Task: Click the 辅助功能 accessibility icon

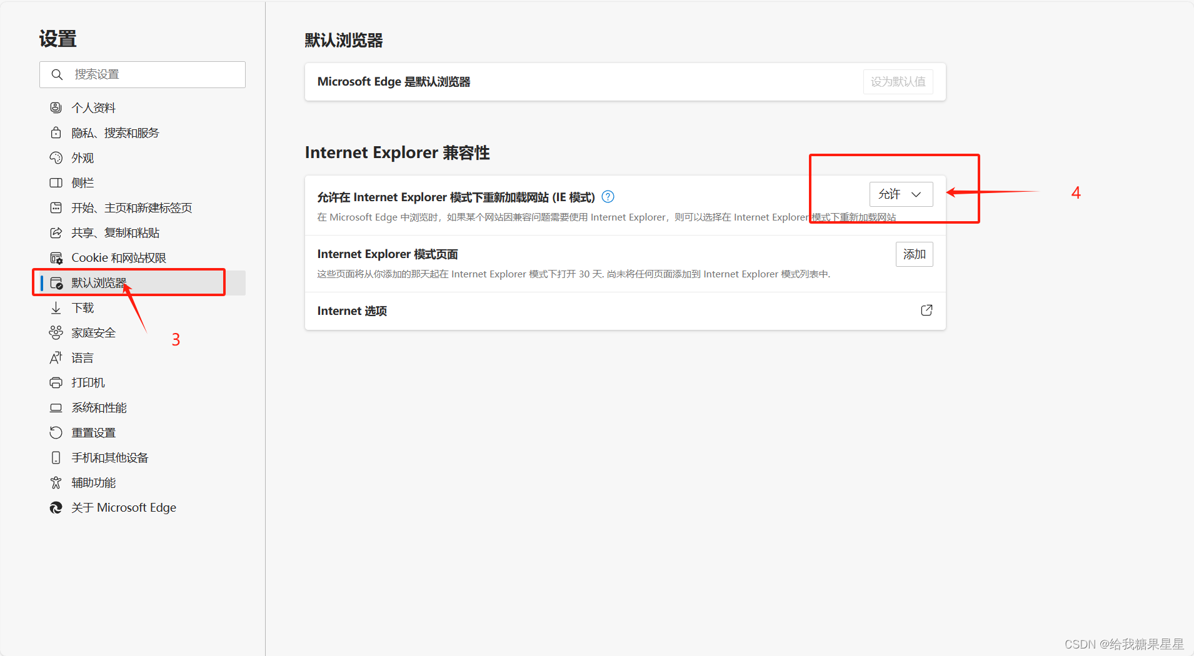Action: pos(56,482)
